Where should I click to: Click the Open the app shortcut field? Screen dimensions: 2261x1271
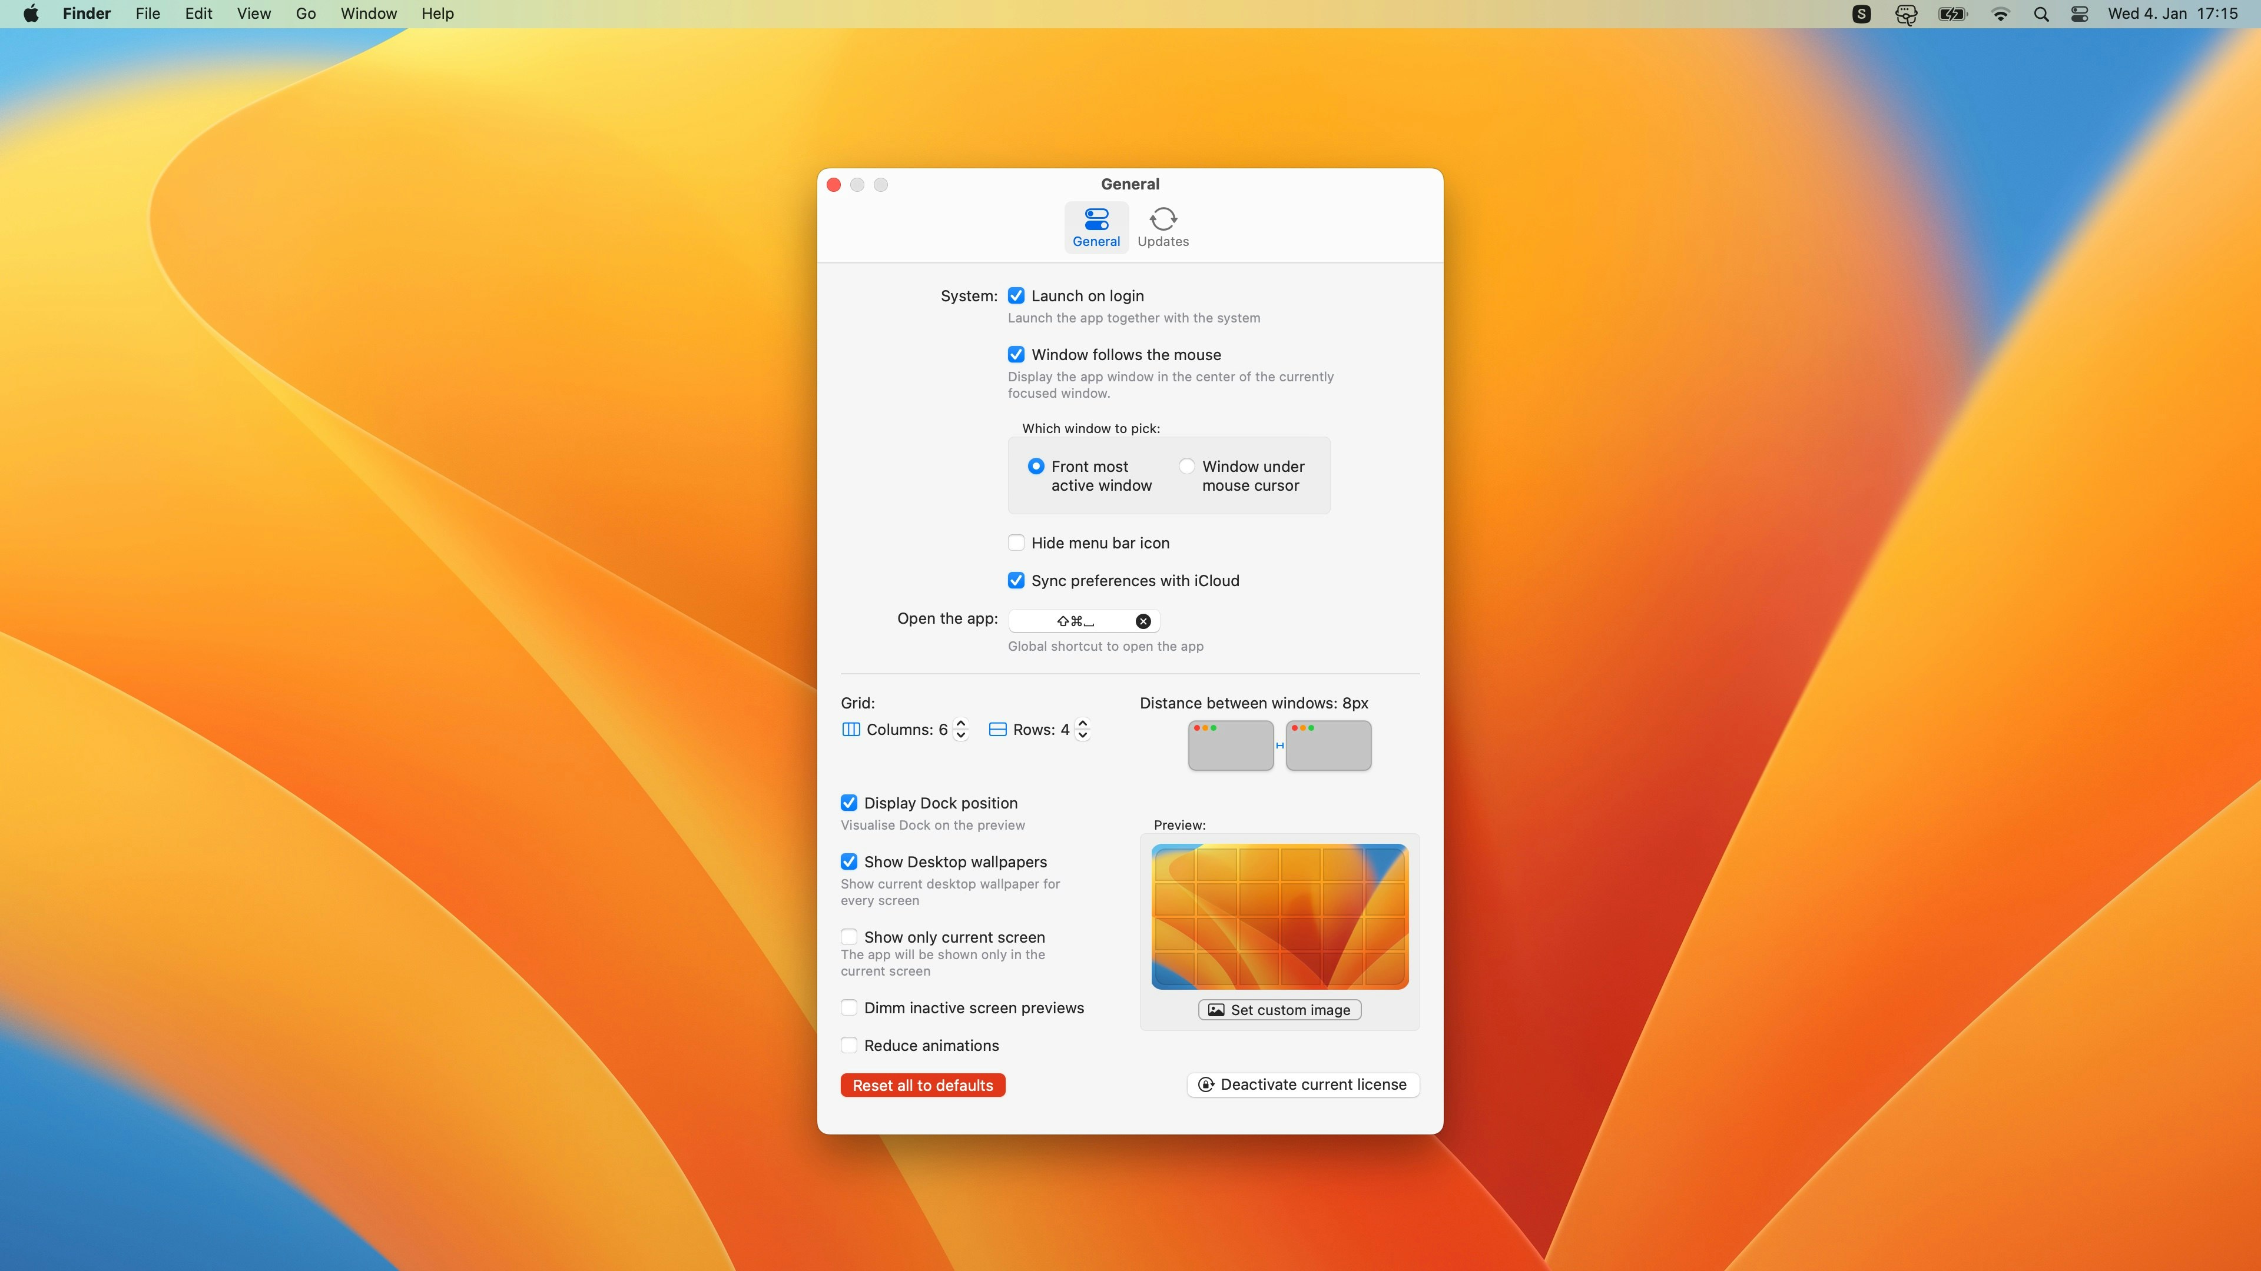tap(1075, 621)
